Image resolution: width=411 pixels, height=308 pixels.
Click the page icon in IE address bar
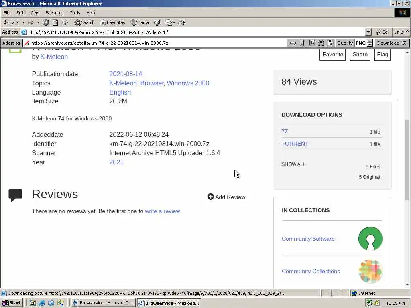pyautogui.click(x=24, y=32)
